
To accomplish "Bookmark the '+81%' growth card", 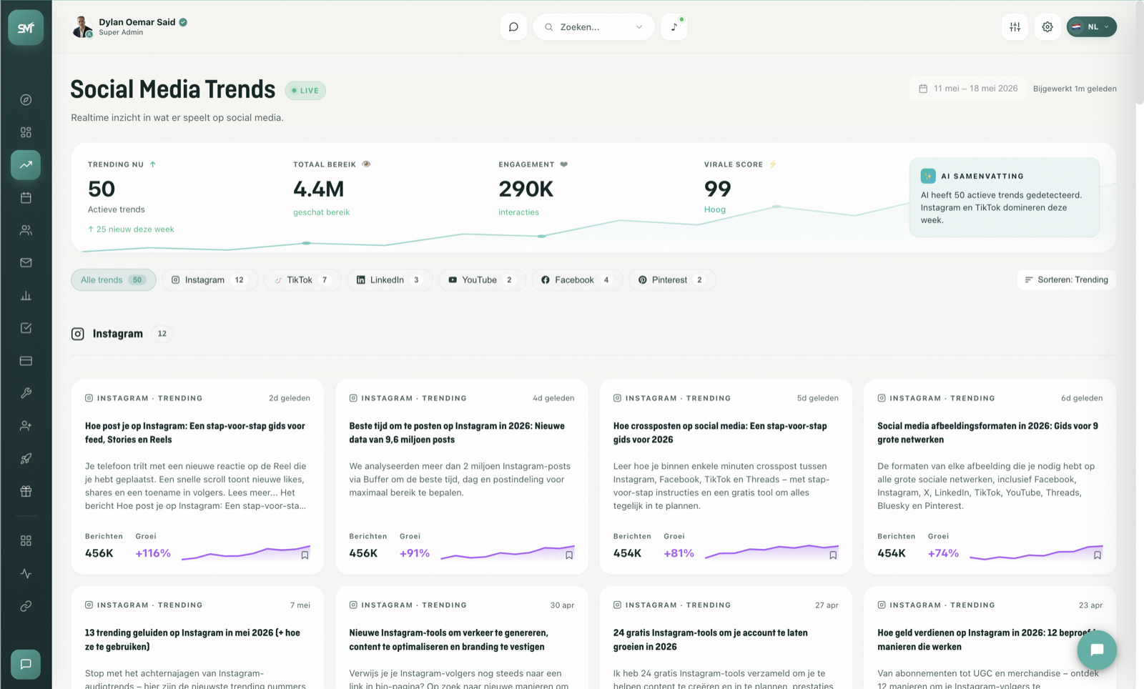I will [x=833, y=555].
